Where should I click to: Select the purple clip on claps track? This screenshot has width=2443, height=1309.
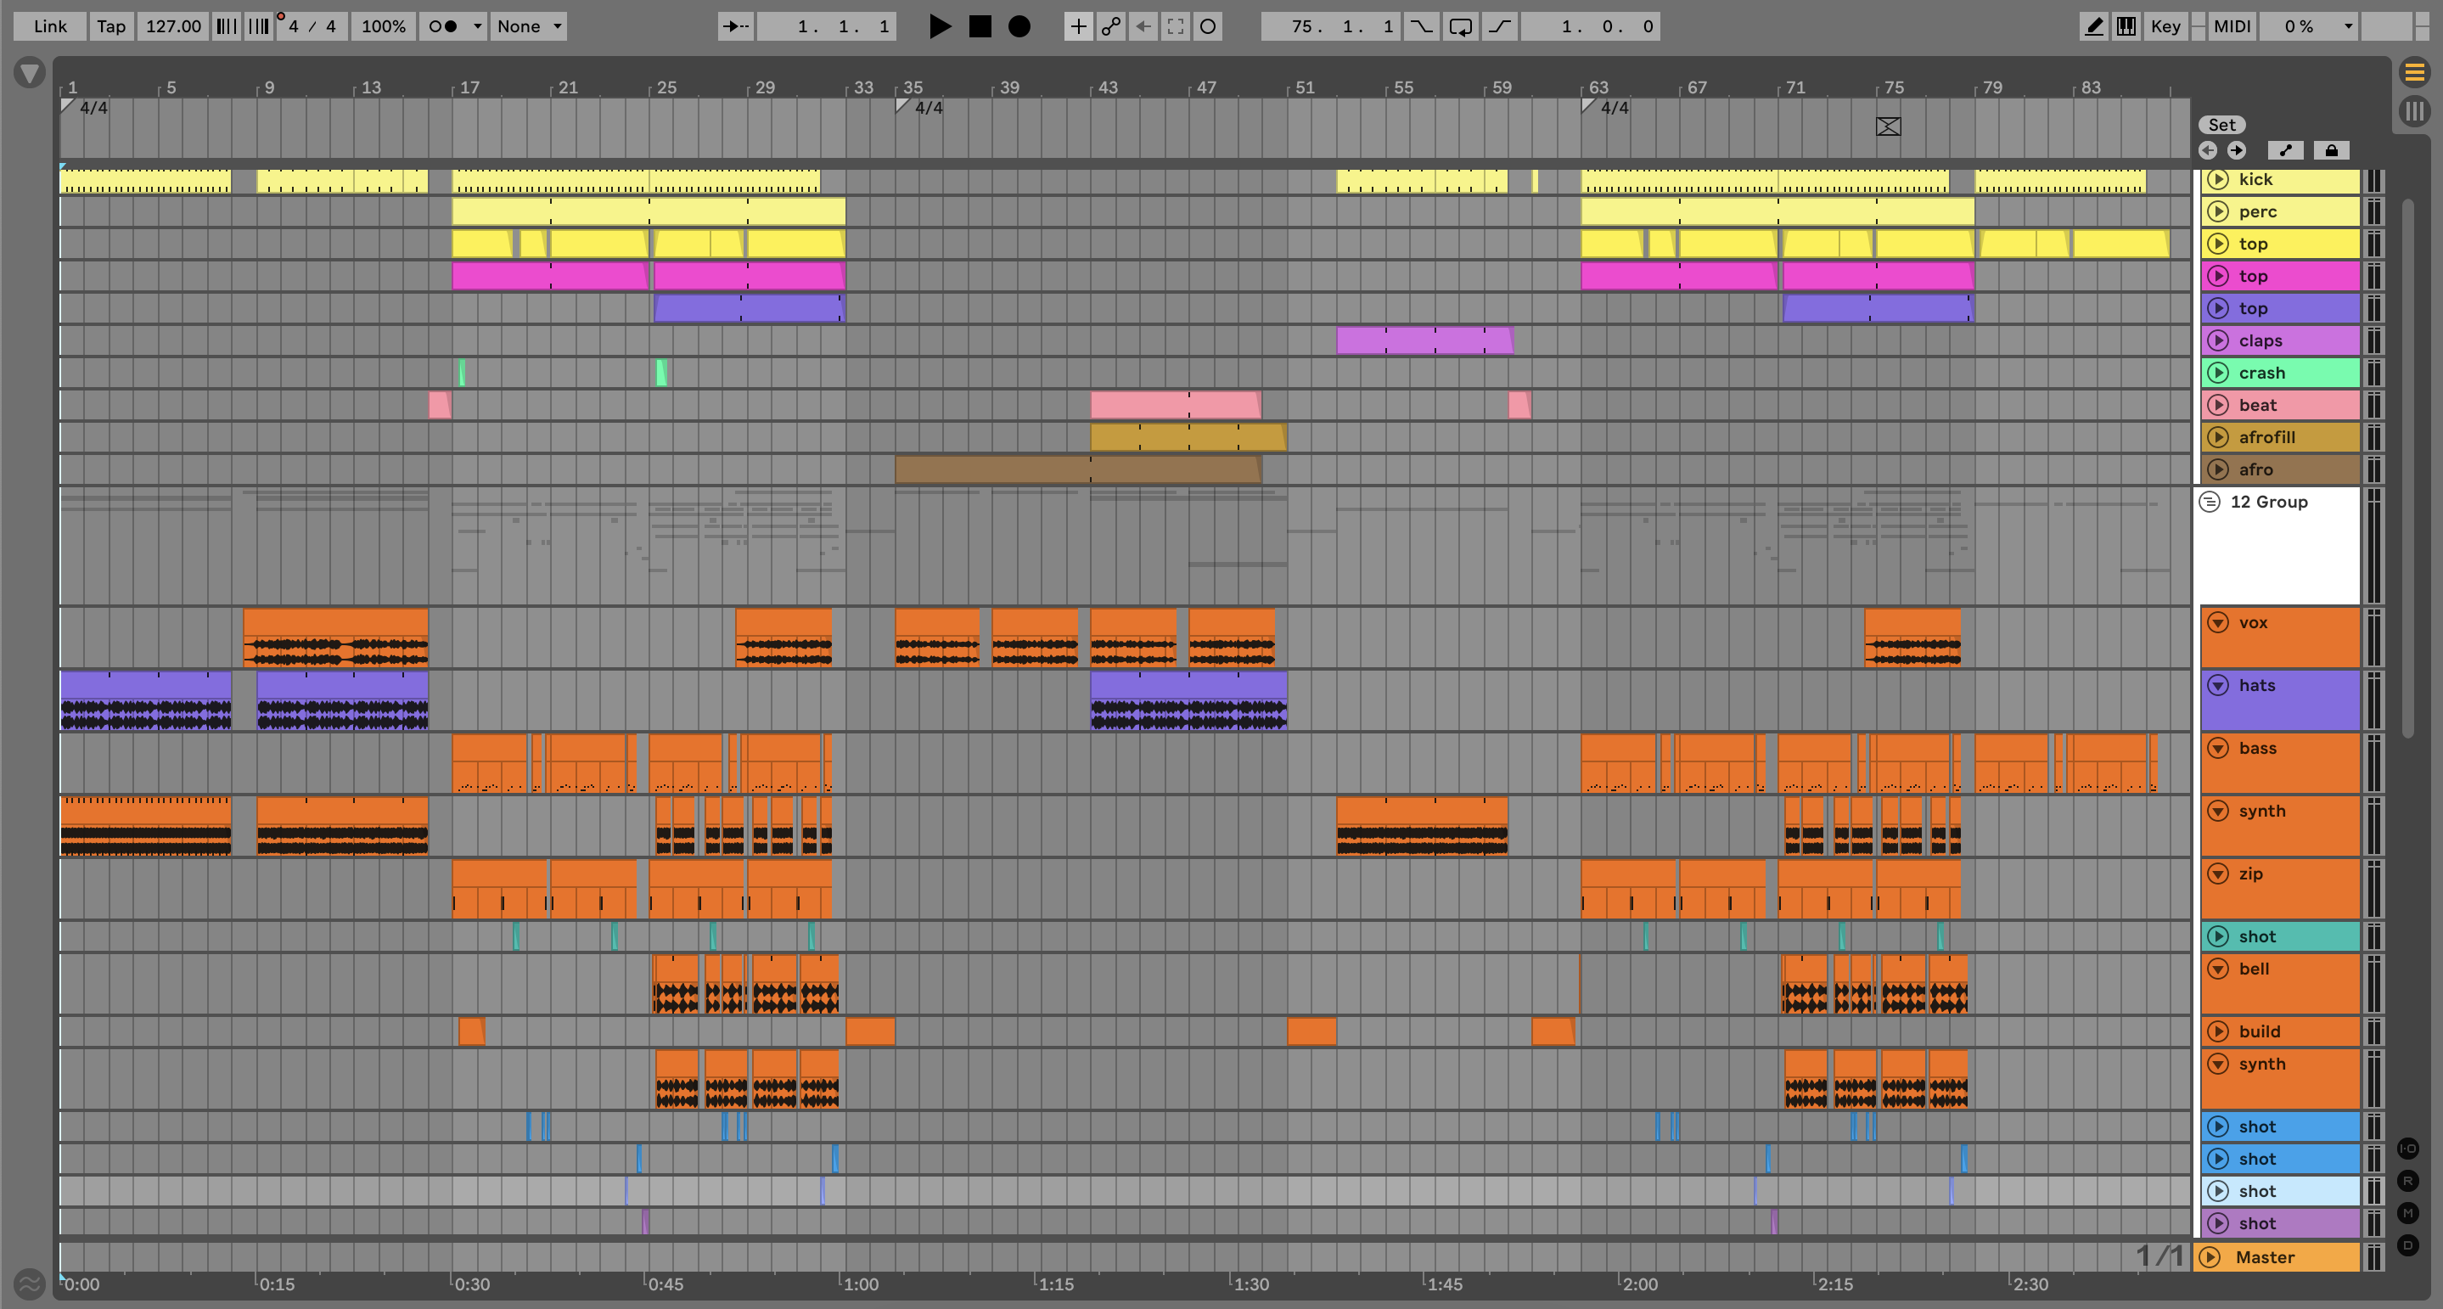(x=1425, y=340)
